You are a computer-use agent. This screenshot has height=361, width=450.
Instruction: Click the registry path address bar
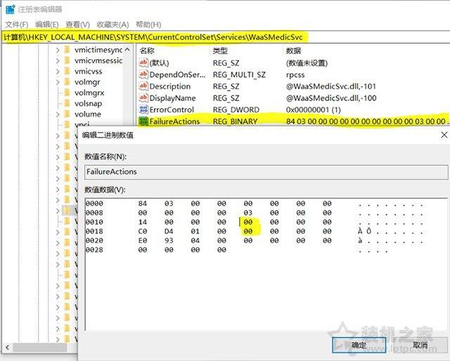225,37
